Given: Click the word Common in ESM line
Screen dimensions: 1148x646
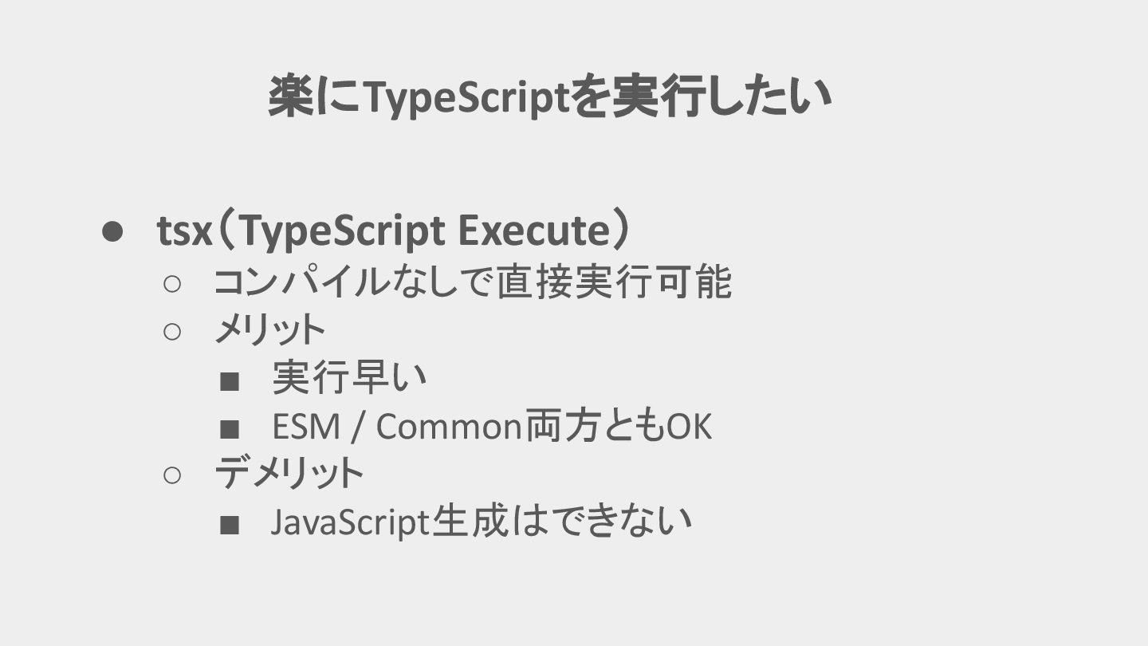Looking at the screenshot, I should [450, 427].
